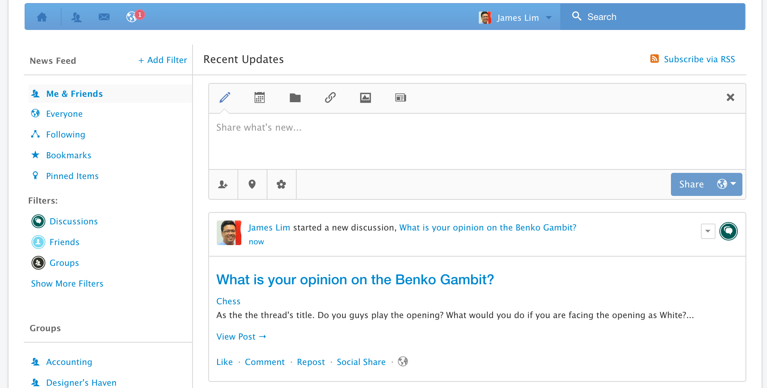Open the James Lim account dropdown
This screenshot has width=767, height=388.
coord(549,18)
